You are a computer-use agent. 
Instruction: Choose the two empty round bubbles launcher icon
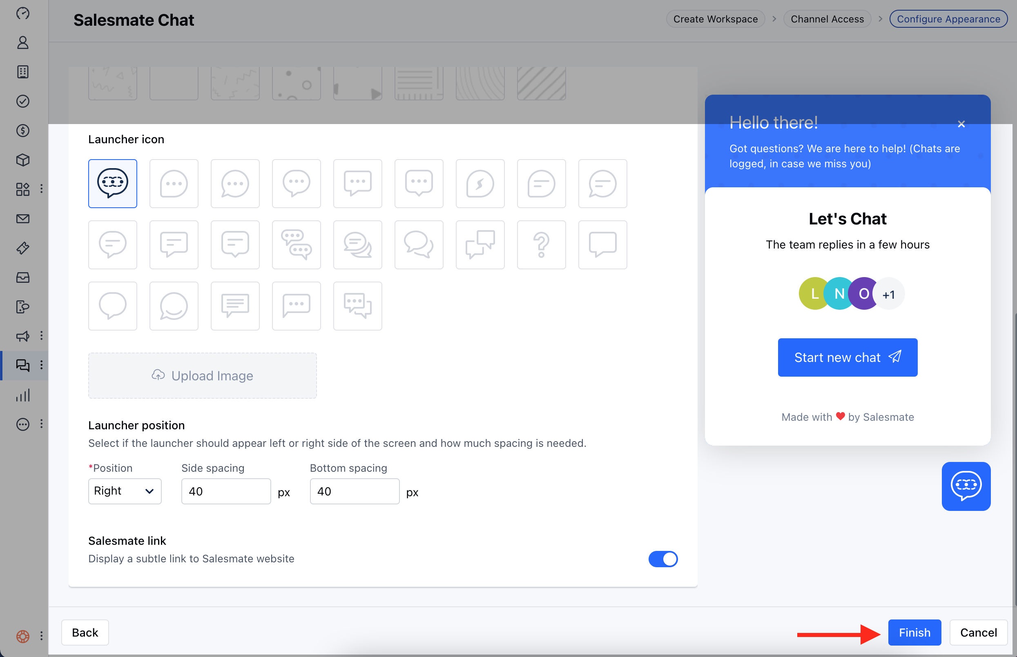tap(419, 245)
